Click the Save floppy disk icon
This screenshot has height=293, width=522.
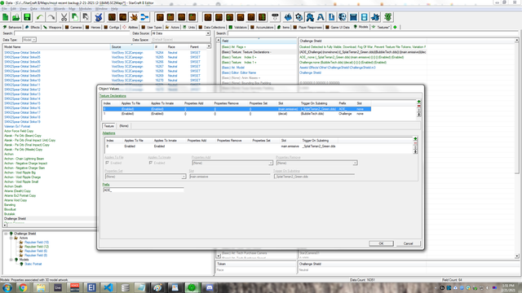pyautogui.click(x=27, y=17)
